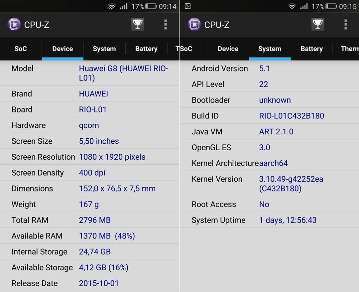
Task: Open the Device tab in right screen
Action: [228, 49]
